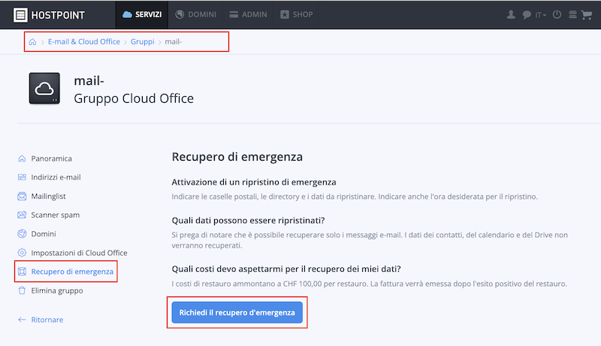Select Elimina gruppo in the sidebar
This screenshot has height=346, width=601.
pyautogui.click(x=57, y=290)
